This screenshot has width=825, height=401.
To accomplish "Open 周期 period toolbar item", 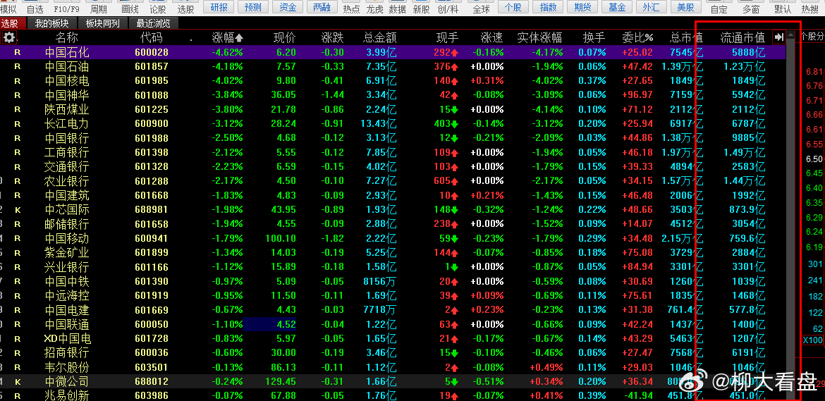I will (99, 9).
